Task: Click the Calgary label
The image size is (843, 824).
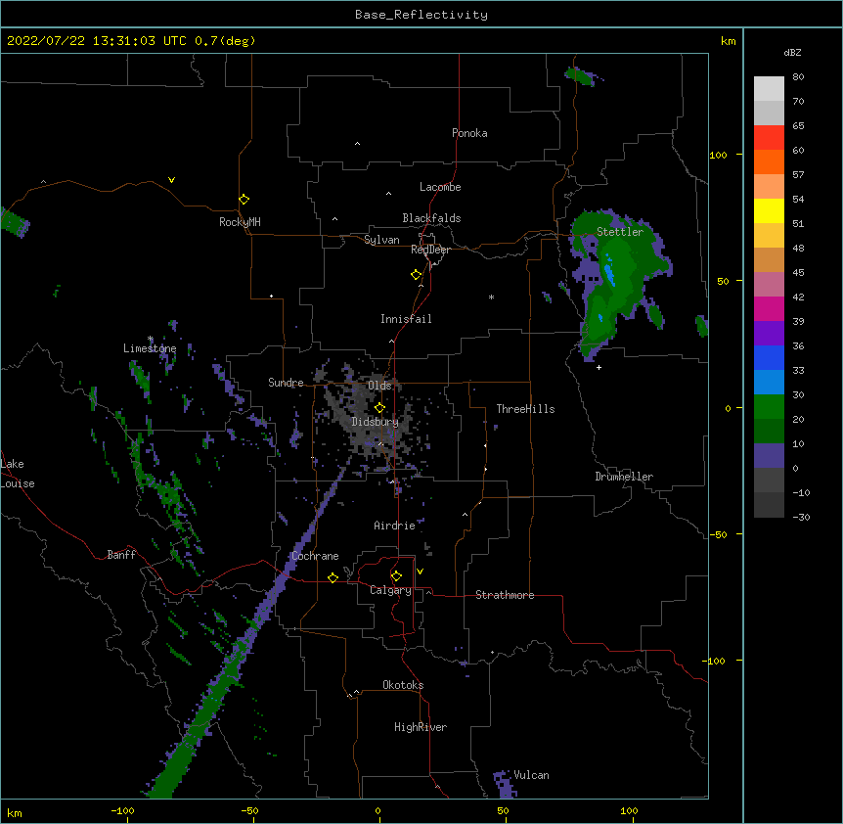Action: [x=390, y=590]
